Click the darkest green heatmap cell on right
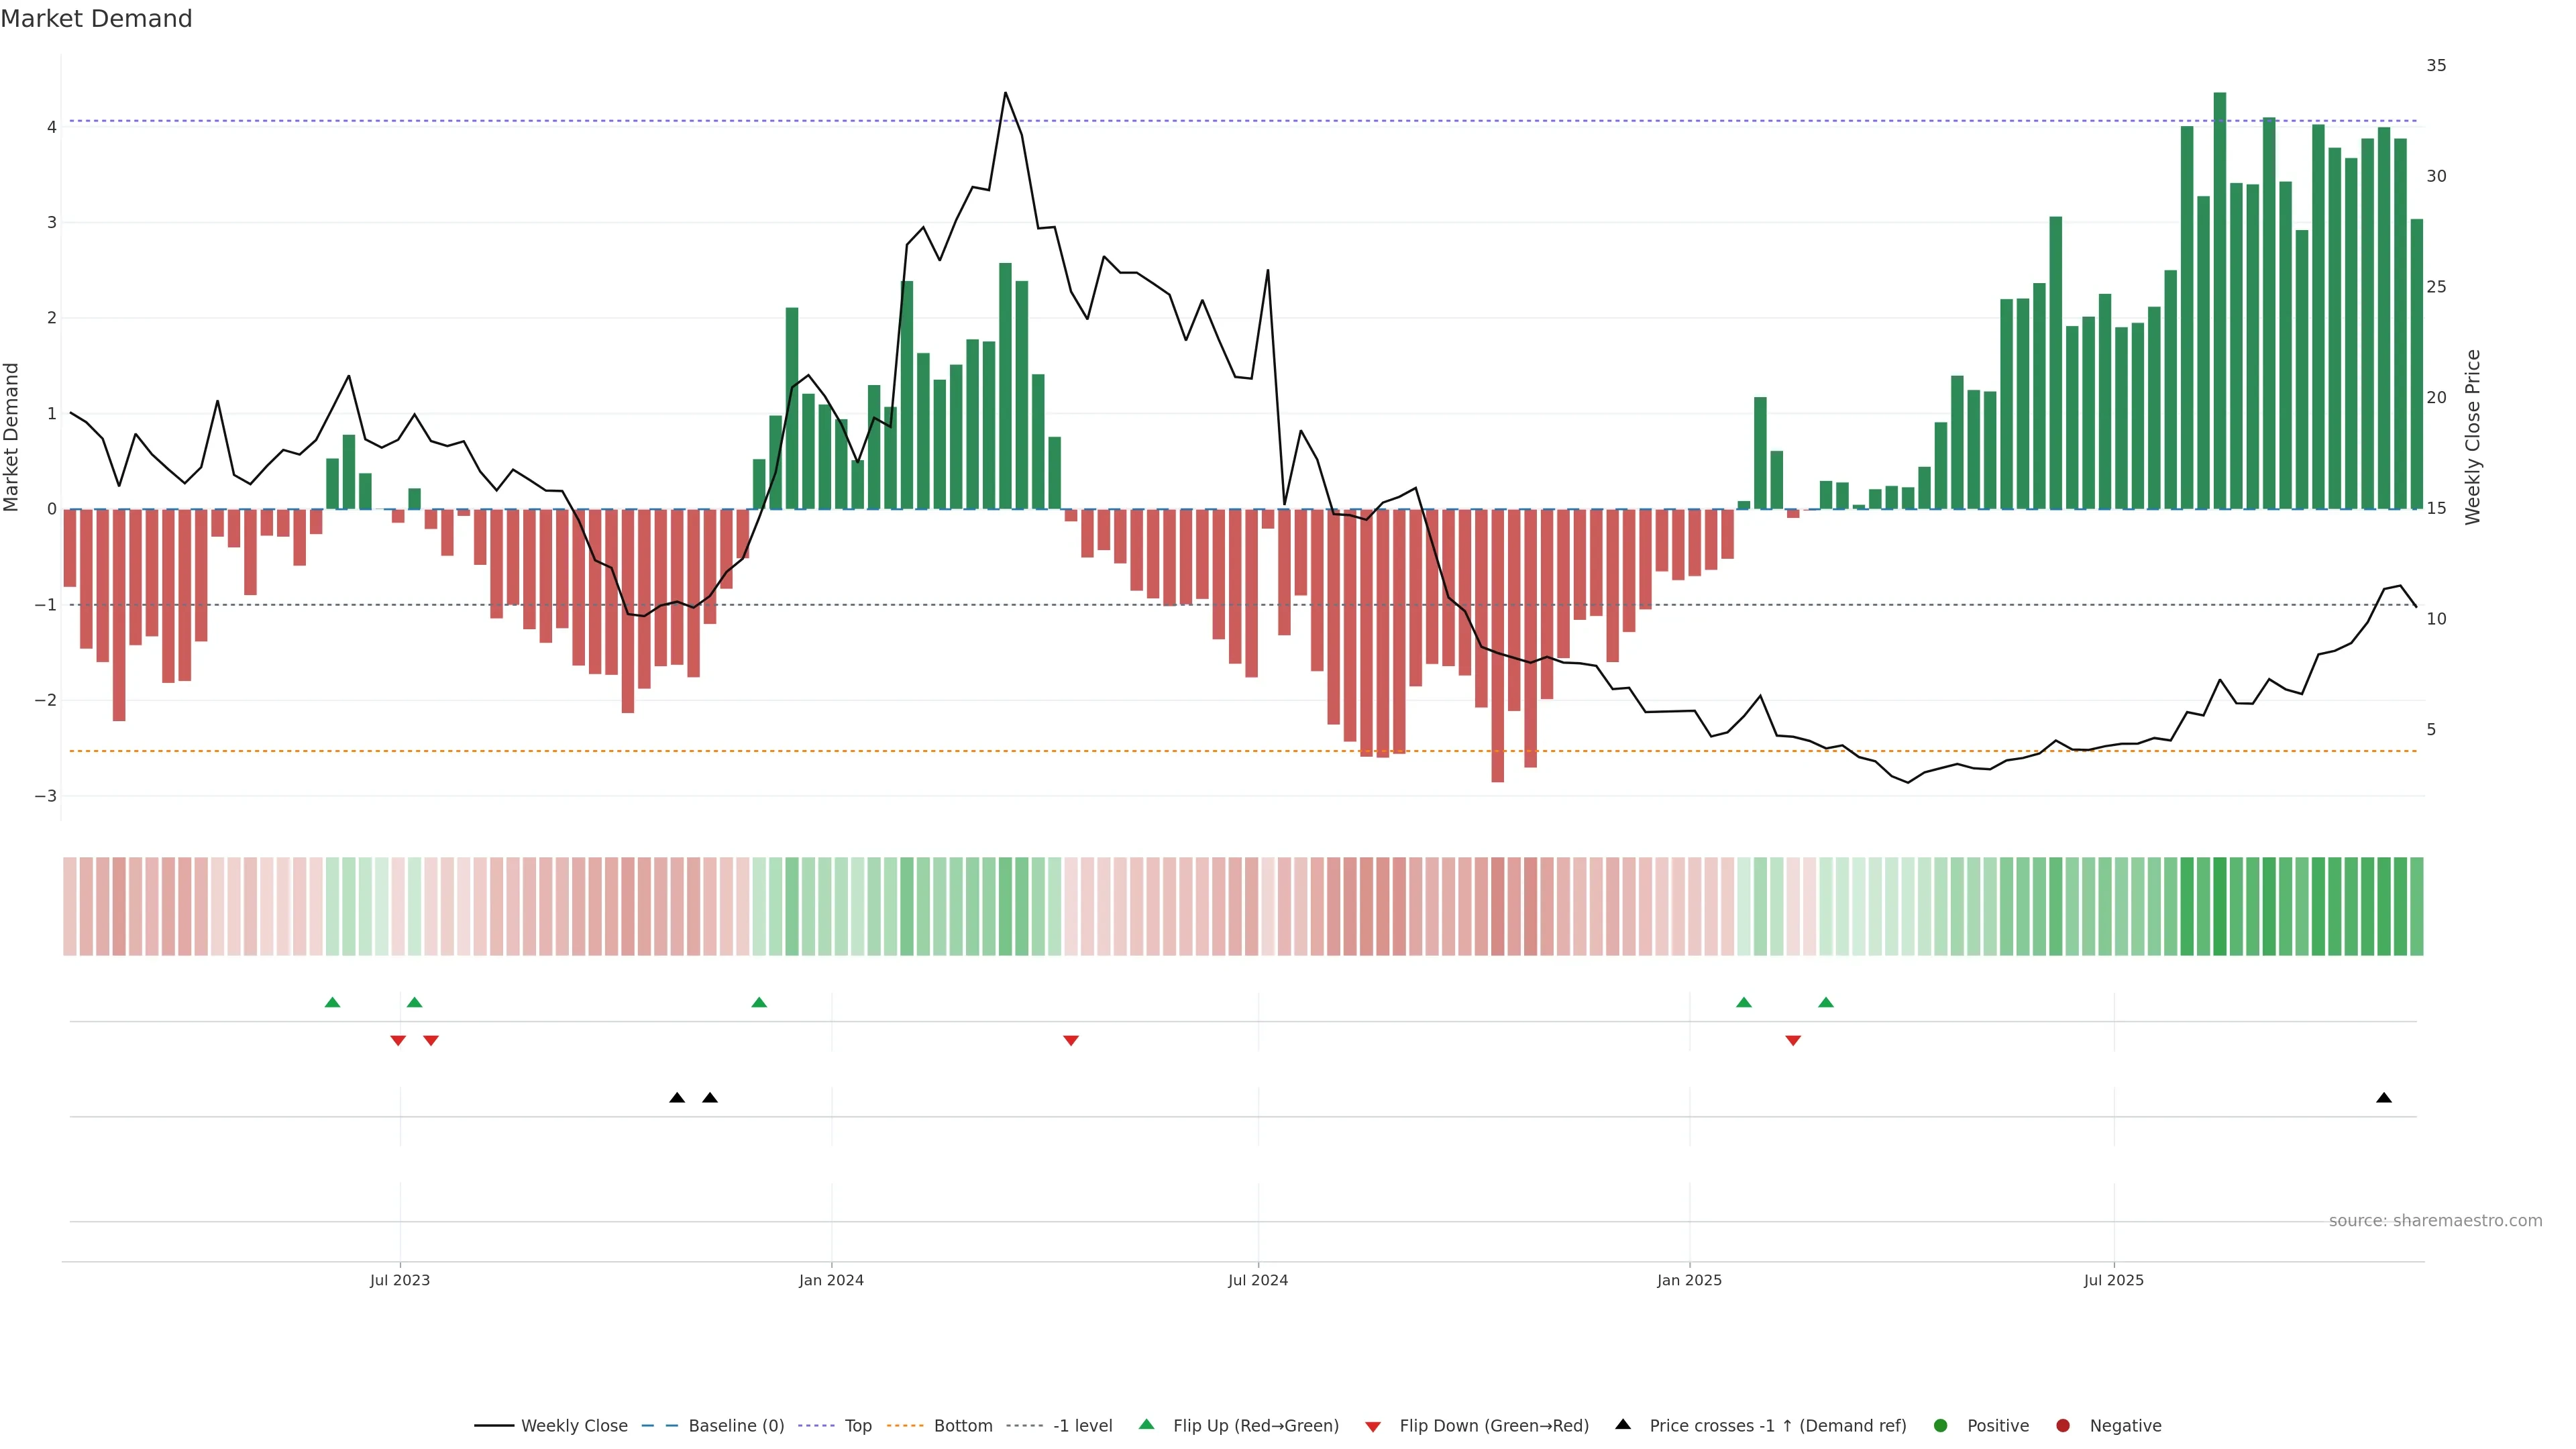This screenshot has height=1449, width=2576. coord(2220,906)
